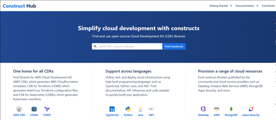Click the 'Find and use open-source' subtitle
276x120 pixels.
click(139, 36)
